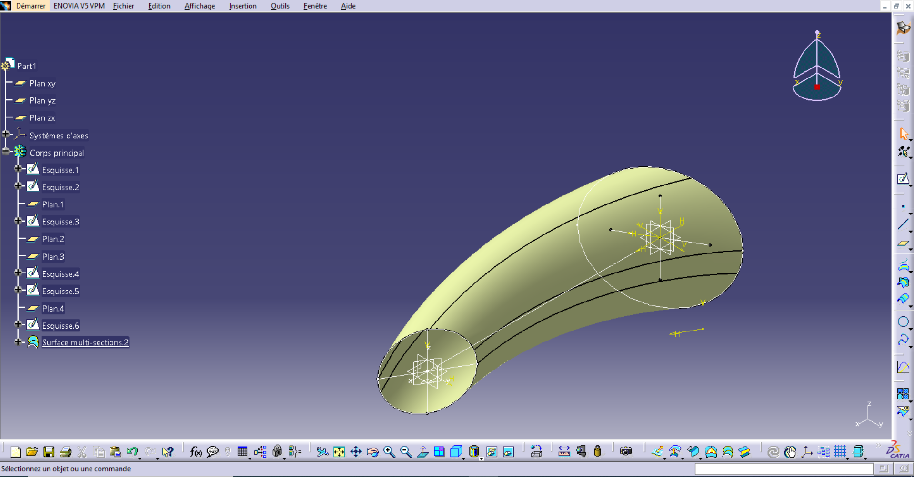Expand the Esquisse.6 node
Screen dimensions: 914x477
coord(18,324)
